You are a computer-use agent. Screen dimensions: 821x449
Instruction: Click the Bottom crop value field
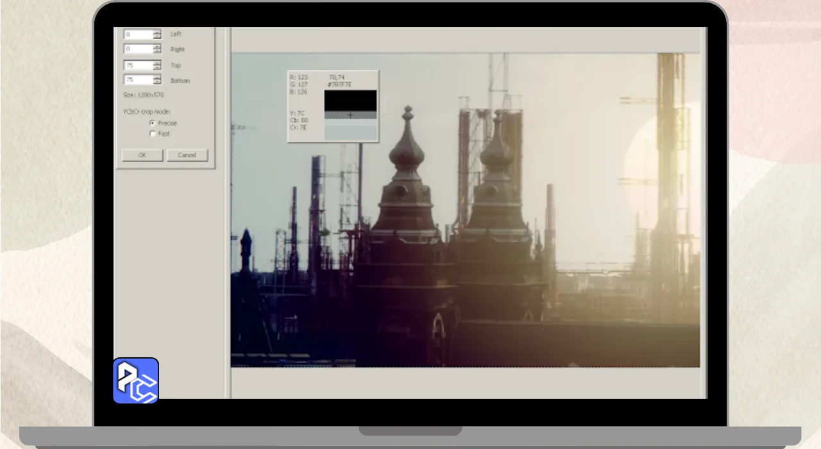pyautogui.click(x=138, y=80)
